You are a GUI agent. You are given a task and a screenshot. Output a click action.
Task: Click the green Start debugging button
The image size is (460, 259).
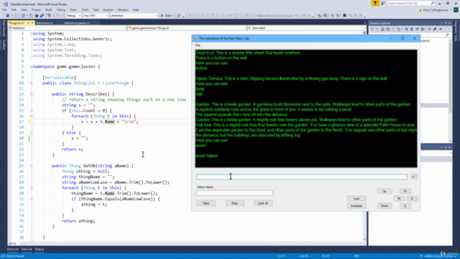point(166,16)
